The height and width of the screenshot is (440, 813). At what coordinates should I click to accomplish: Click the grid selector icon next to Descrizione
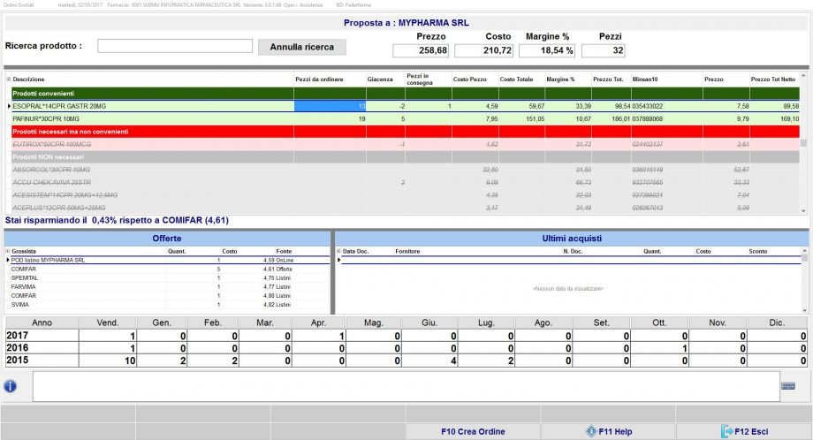9,80
